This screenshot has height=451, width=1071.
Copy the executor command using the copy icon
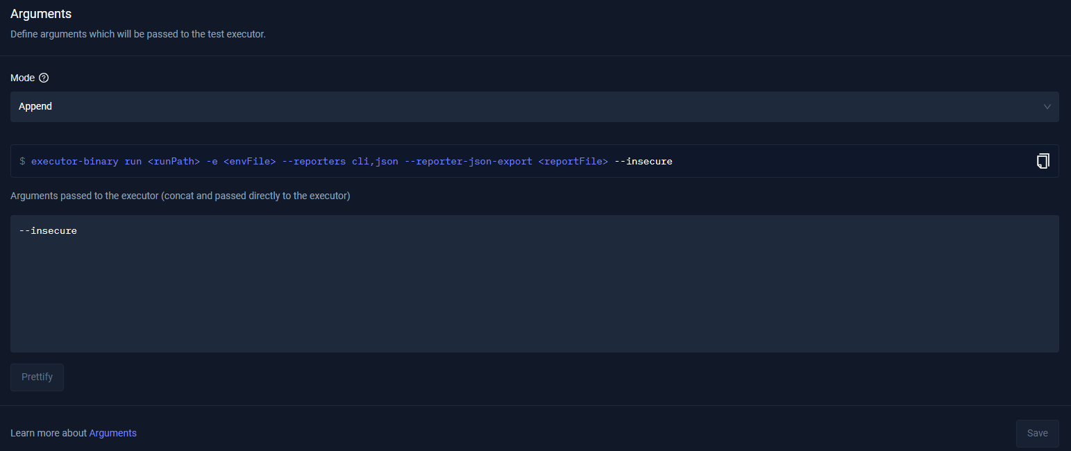pos(1043,161)
